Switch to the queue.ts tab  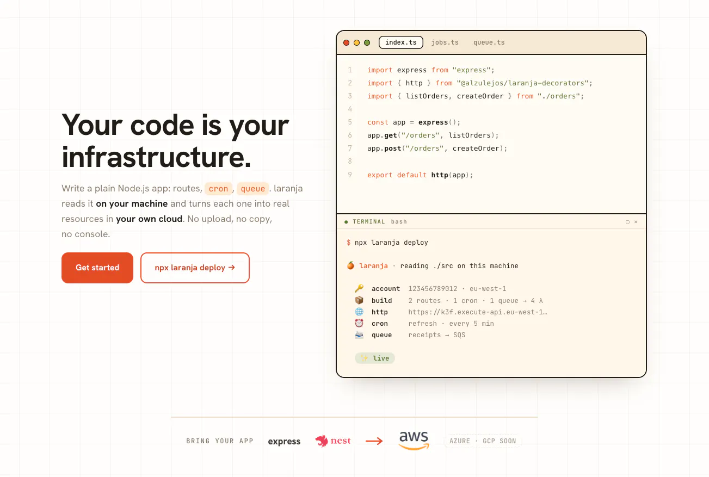[x=489, y=42]
